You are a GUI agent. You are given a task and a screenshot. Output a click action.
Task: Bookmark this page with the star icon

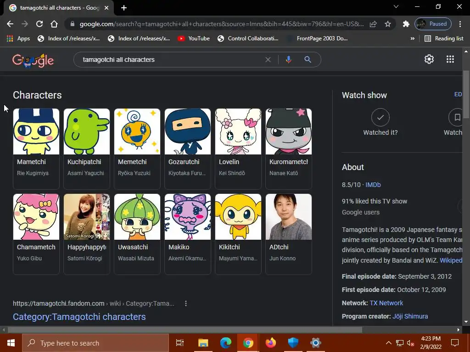(x=387, y=24)
